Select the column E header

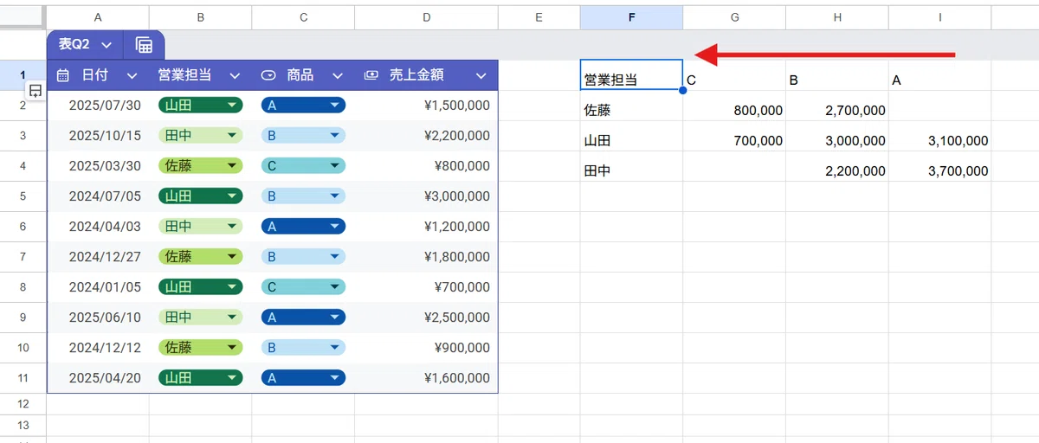pos(539,17)
